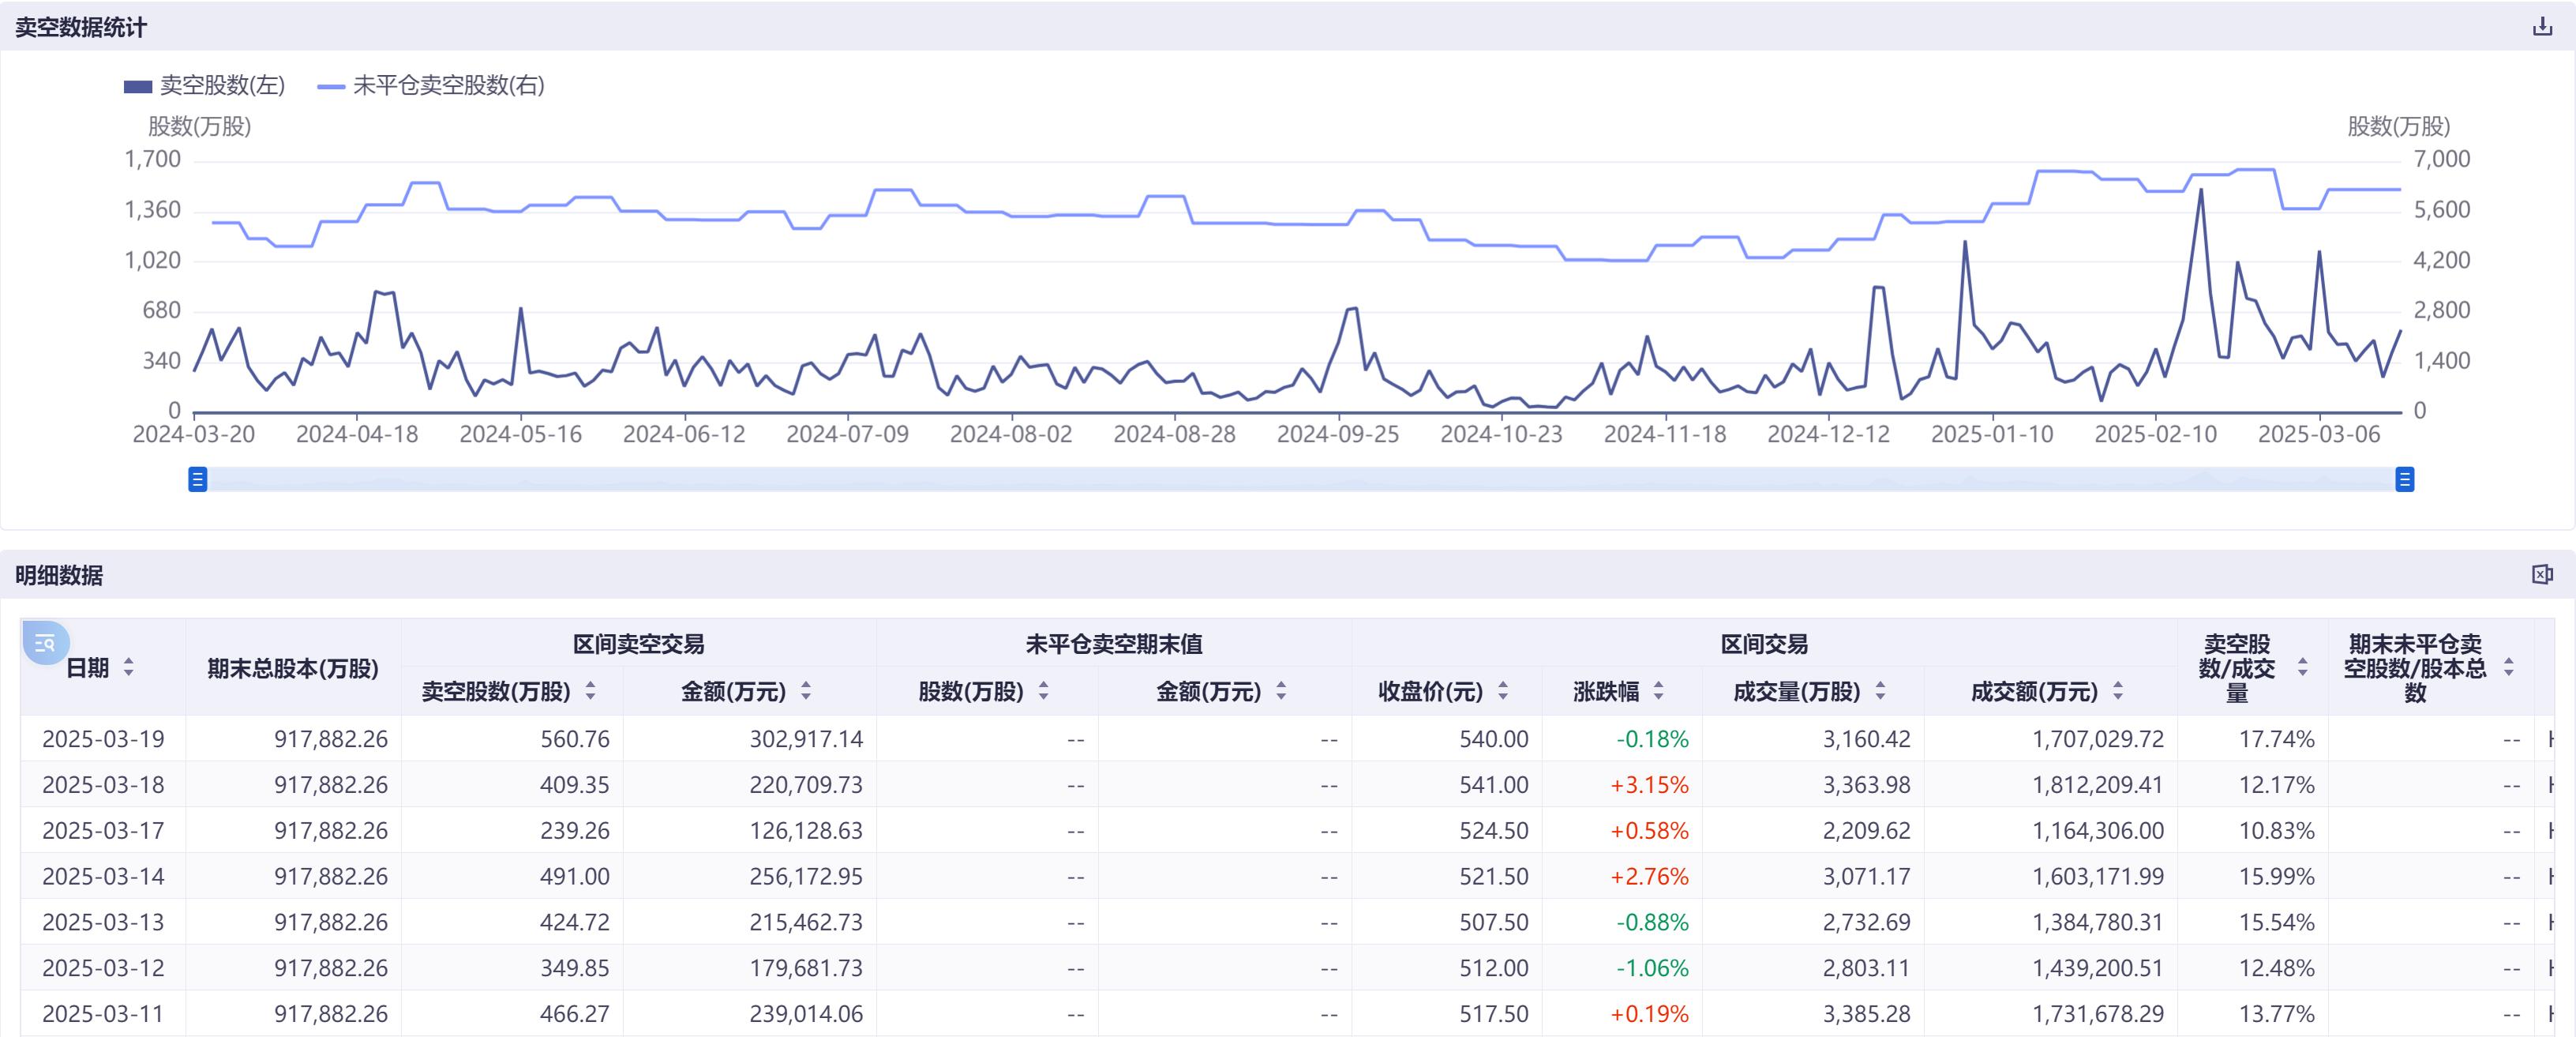Image resolution: width=2576 pixels, height=1037 pixels.
Task: Sort by 涨跌幅 column
Action: click(x=1659, y=691)
